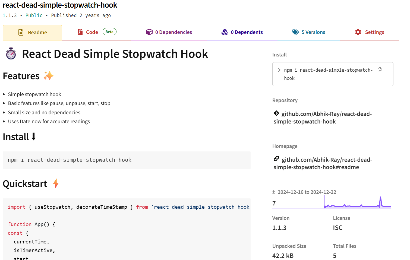This screenshot has width=410, height=260.
Task: Click the Public label under the package name
Action: 34,15
